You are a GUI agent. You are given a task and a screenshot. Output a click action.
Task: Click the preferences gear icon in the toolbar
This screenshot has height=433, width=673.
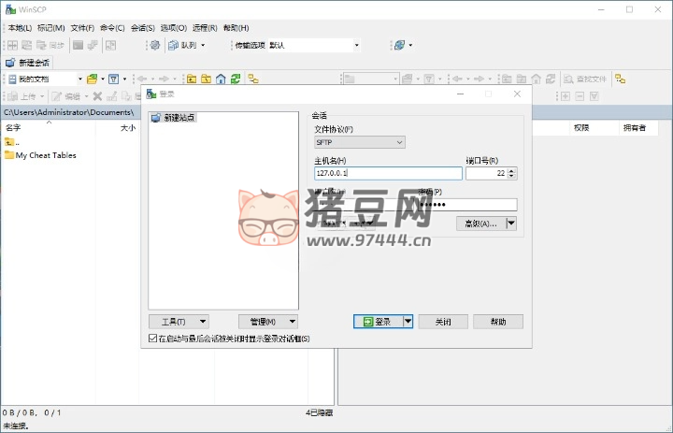(x=154, y=45)
